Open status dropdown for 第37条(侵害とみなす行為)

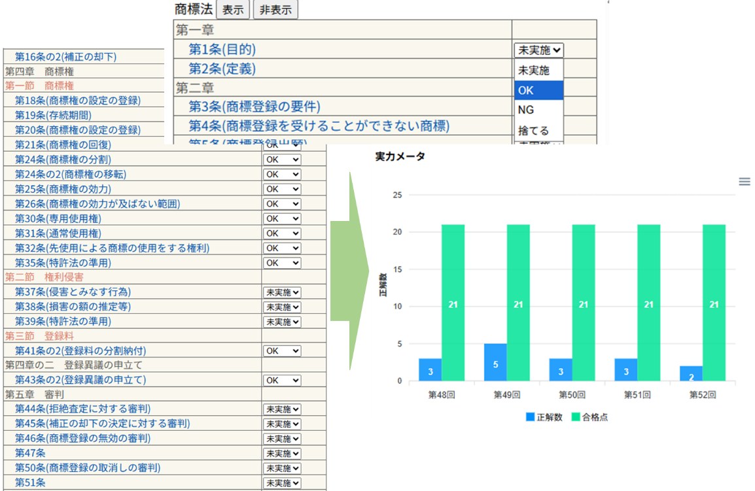point(281,292)
